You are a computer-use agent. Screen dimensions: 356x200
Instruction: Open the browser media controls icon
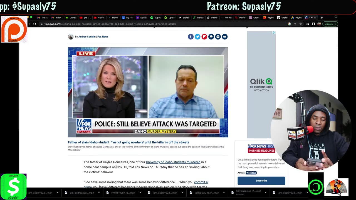[308, 24]
